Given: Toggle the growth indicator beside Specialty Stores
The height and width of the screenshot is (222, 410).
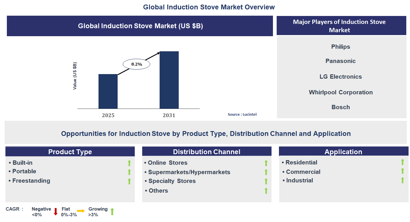Looking at the screenshot, I should (266, 181).
